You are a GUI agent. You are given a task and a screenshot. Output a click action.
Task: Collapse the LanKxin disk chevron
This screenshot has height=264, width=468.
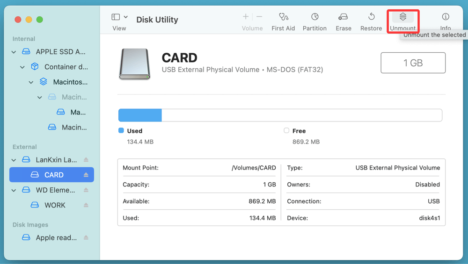14,160
